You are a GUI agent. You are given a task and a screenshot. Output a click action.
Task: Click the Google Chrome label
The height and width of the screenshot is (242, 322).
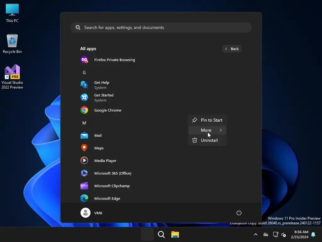[108, 110]
